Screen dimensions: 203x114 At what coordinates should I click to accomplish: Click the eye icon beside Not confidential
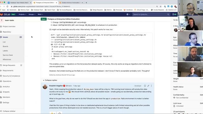pos(174,98)
